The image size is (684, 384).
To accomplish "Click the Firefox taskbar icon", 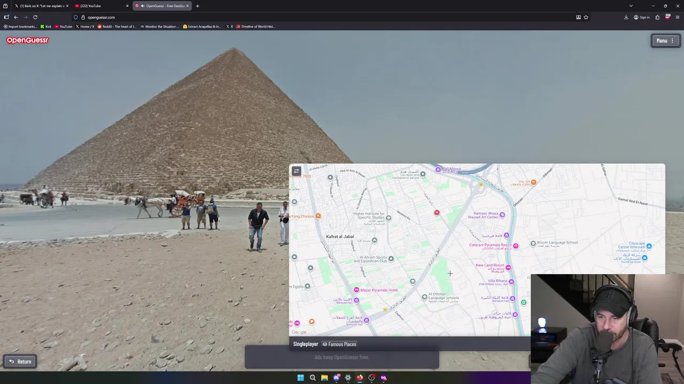I will point(360,378).
